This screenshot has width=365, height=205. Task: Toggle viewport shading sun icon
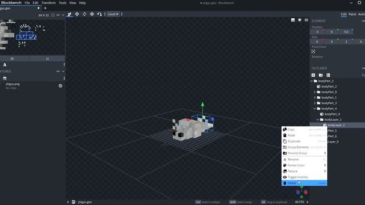pyautogui.click(x=299, y=20)
